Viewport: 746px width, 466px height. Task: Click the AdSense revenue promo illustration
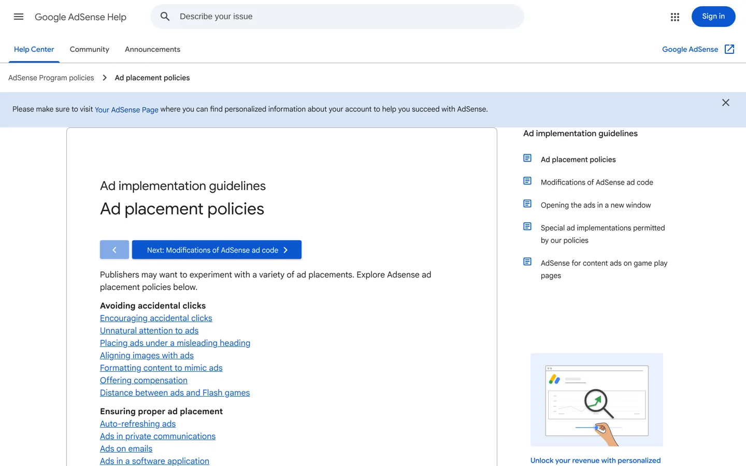pos(597,400)
